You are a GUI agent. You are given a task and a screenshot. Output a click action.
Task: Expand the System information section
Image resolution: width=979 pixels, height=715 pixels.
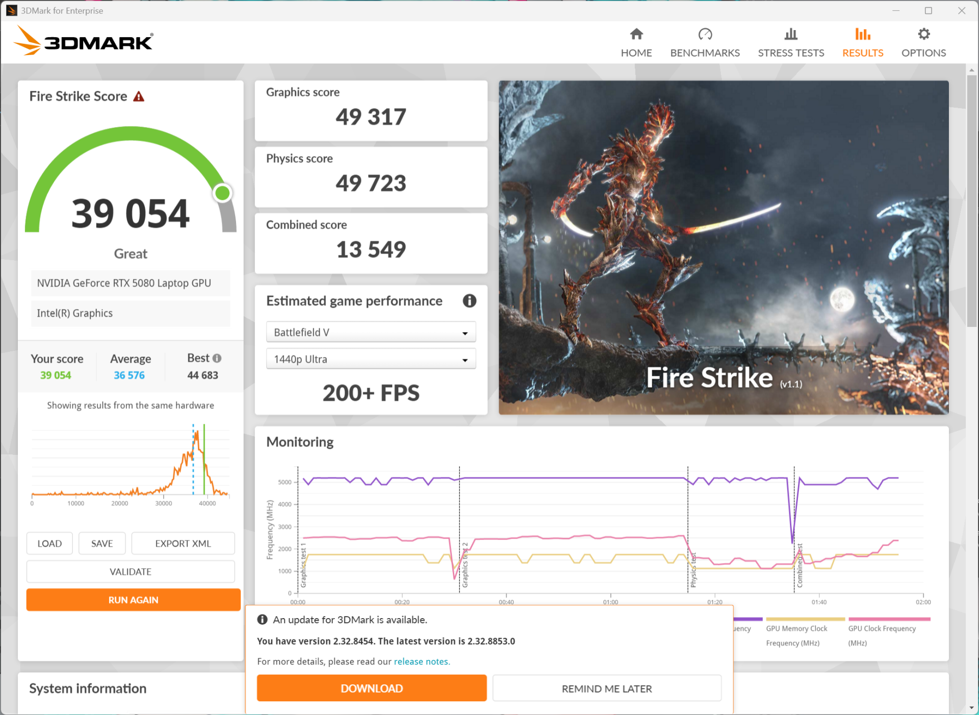pyautogui.click(x=87, y=688)
